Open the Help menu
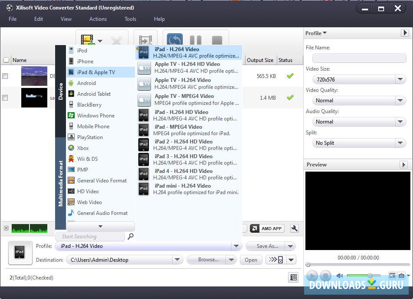Screen dimensions: 413x299 pyautogui.click(x=159, y=19)
